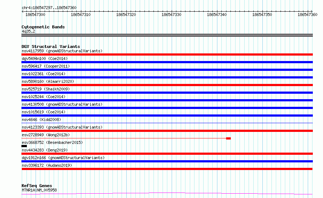323x198 pixels.
Task: Click the nsv1022361 (Coe2014) label
Action: [x=44, y=74]
